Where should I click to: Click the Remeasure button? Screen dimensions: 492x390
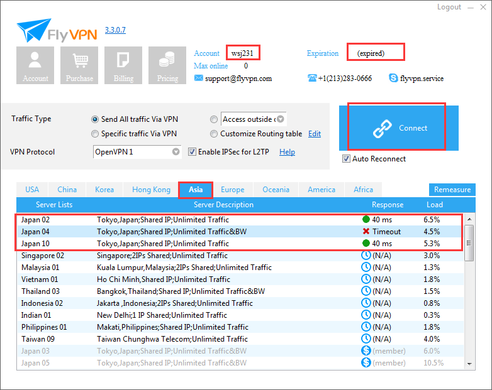452,190
